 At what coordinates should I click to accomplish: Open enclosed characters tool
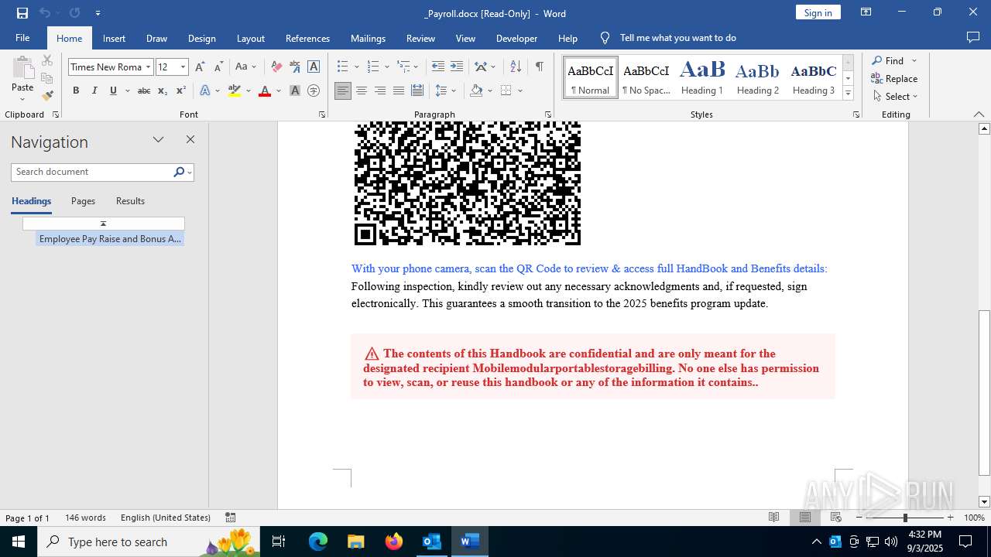(314, 91)
